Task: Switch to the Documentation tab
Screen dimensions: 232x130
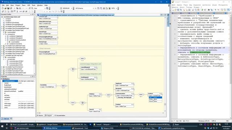Action: tap(60, 116)
